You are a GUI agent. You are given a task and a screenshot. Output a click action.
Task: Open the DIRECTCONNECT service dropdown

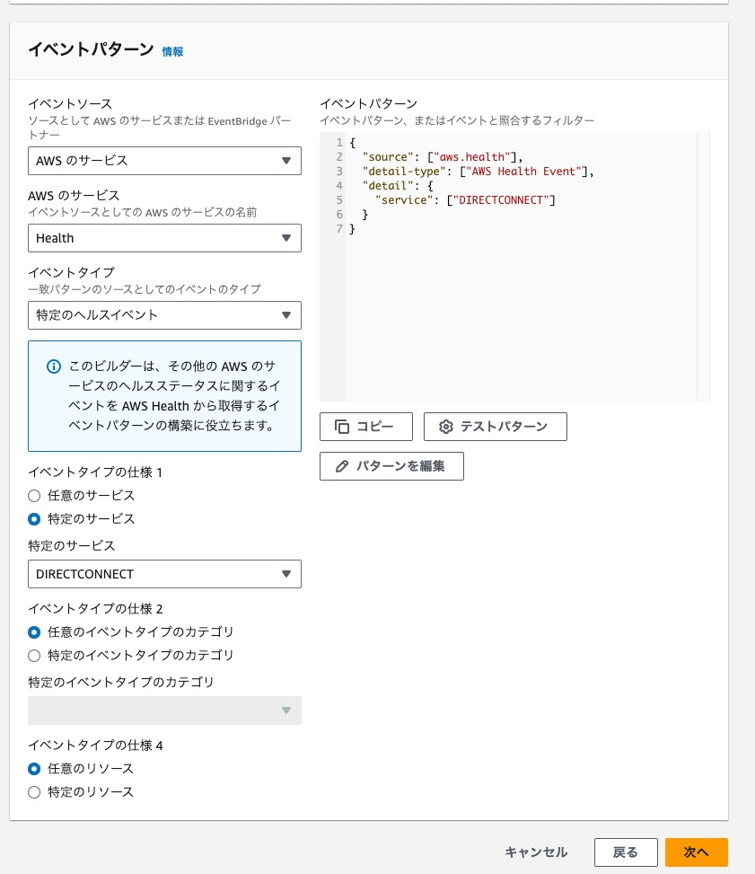(164, 574)
